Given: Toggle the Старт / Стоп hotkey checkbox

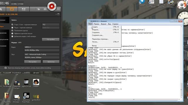Looking at the screenshot, I should [12, 24].
